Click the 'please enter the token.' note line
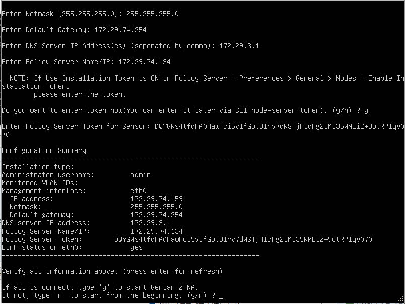The image size is (405, 304). tap(80, 94)
